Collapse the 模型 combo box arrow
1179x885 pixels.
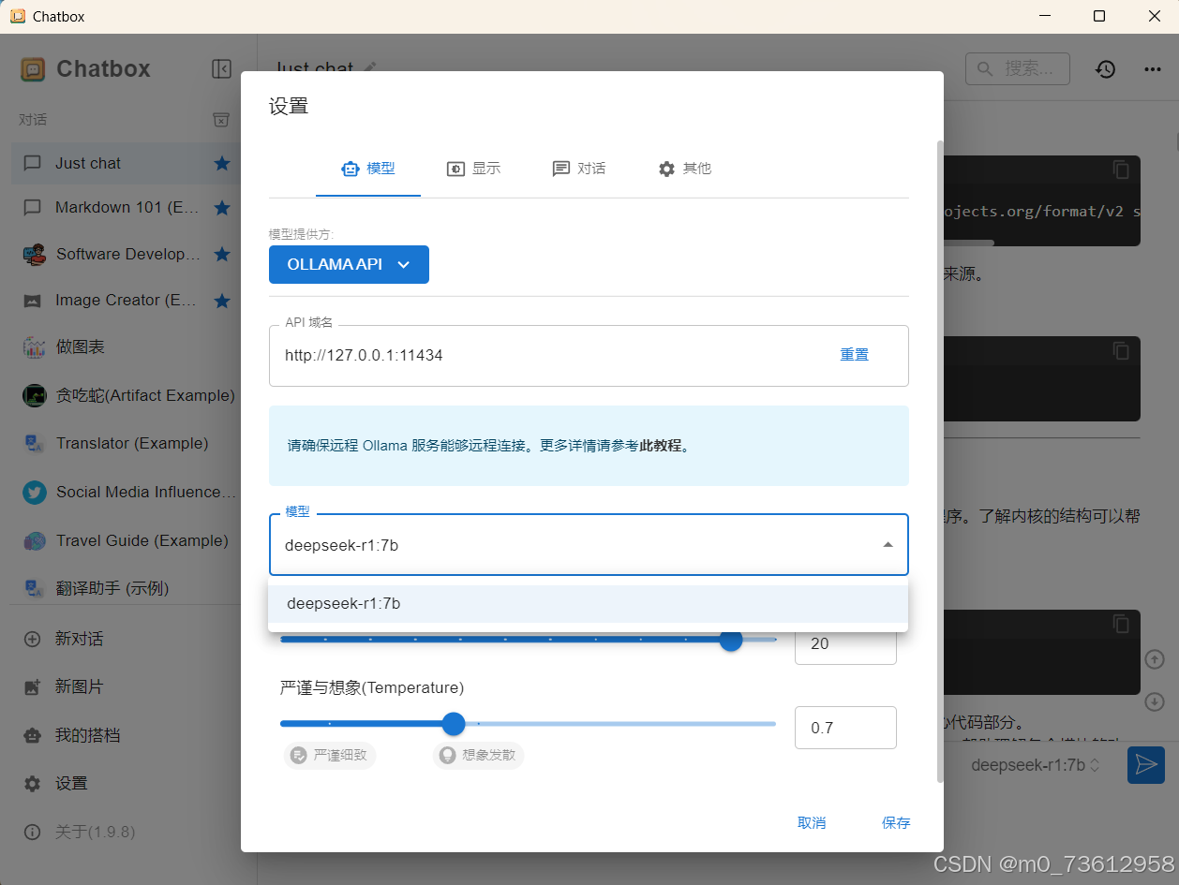tap(888, 545)
